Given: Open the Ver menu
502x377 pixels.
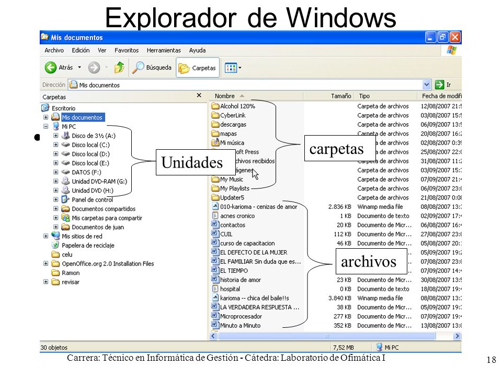Looking at the screenshot, I should pos(102,50).
